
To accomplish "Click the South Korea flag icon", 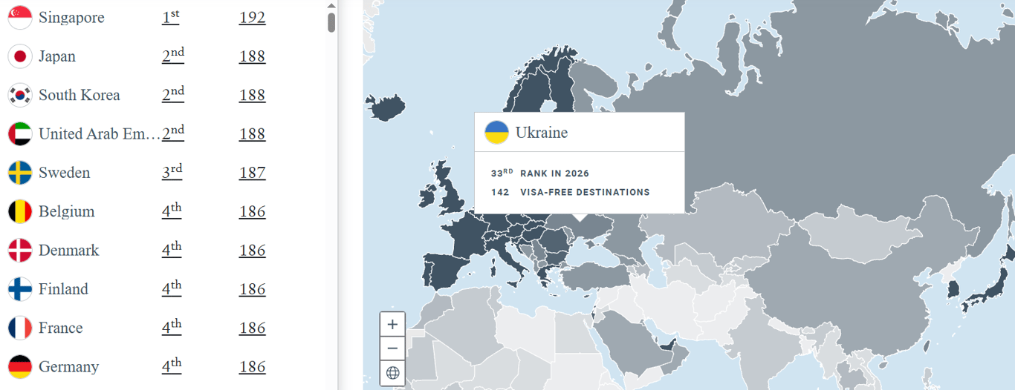I will click(20, 95).
